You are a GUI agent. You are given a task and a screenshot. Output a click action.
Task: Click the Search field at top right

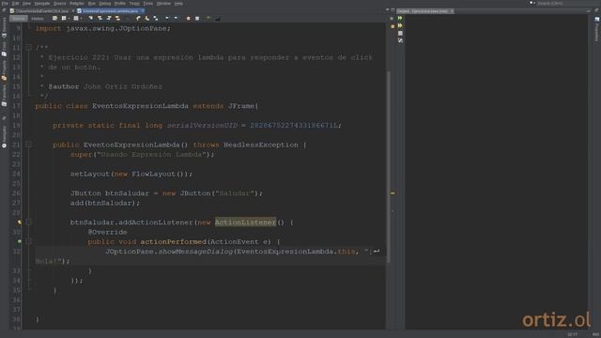coord(566,3)
